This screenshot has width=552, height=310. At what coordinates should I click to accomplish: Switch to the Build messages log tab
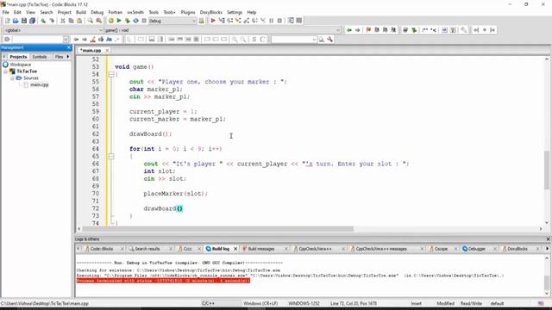coord(260,249)
